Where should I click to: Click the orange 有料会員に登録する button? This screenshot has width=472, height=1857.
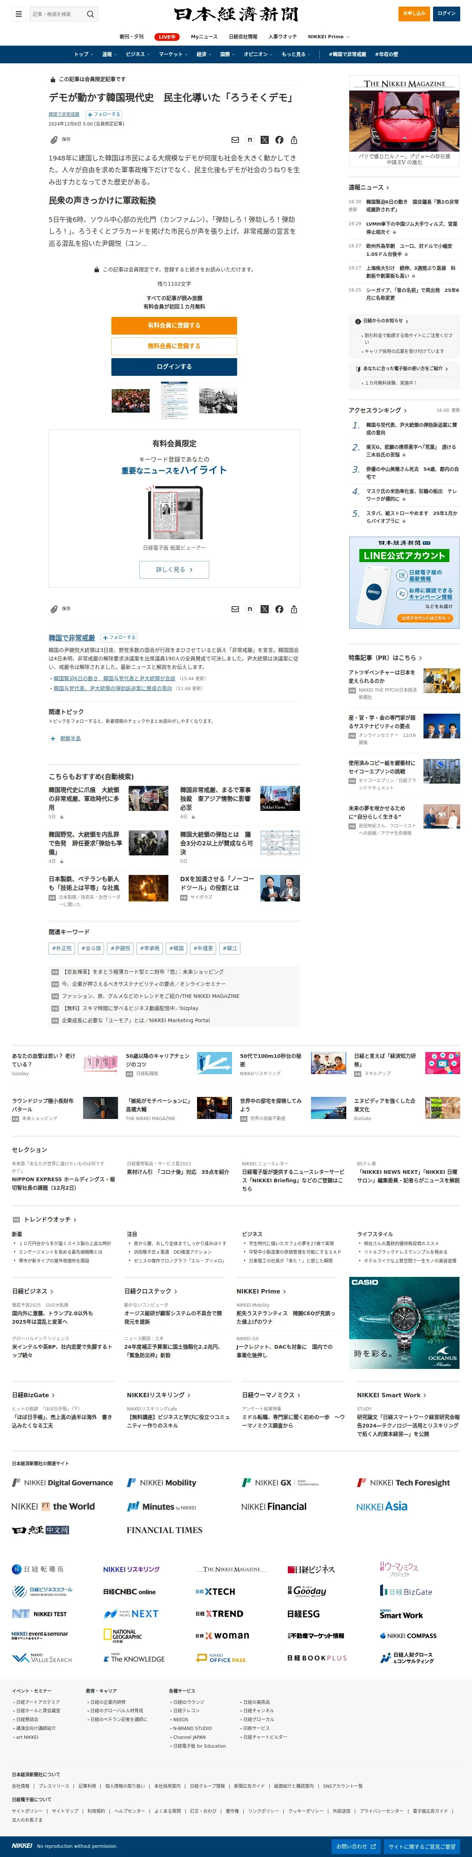(x=174, y=325)
